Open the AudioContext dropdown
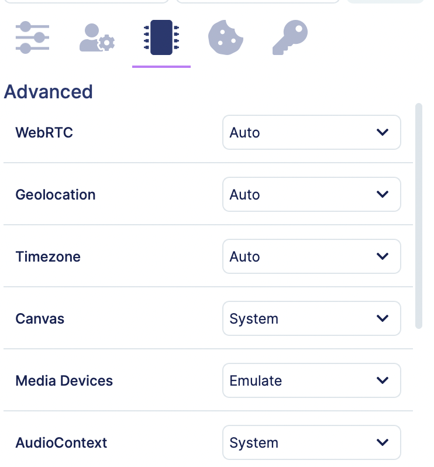Image resolution: width=434 pixels, height=467 pixels. [312, 442]
